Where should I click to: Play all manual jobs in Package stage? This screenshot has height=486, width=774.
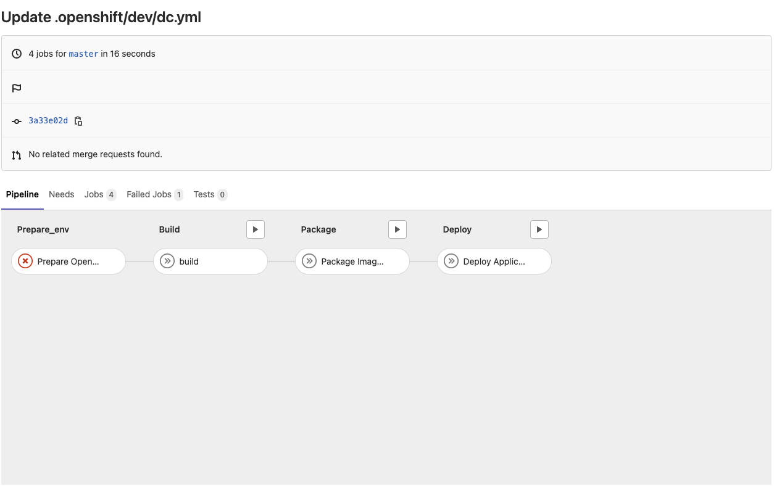tap(397, 229)
